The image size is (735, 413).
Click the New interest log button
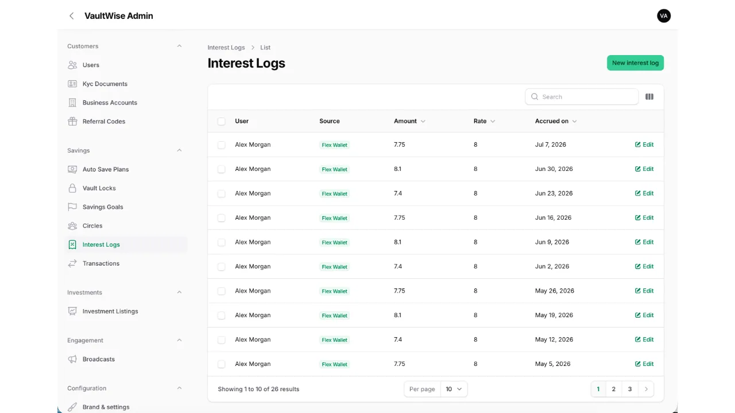click(635, 63)
